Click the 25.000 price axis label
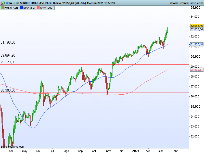 pyautogui.click(x=195, y=107)
